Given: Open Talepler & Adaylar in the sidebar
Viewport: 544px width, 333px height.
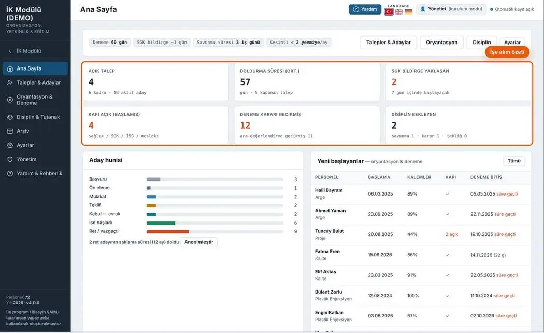Looking at the screenshot, I should coord(35,82).
